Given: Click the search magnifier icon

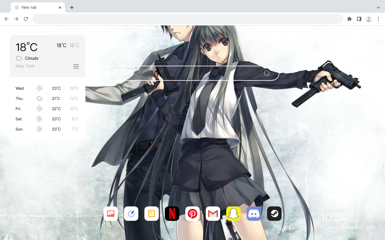Looking at the screenshot, I should (x=267, y=73).
